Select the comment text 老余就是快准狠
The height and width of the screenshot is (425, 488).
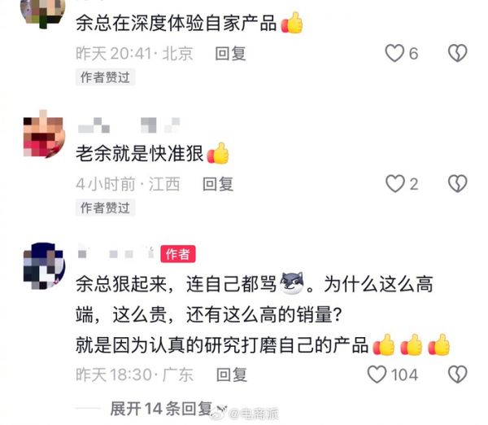tap(139, 153)
